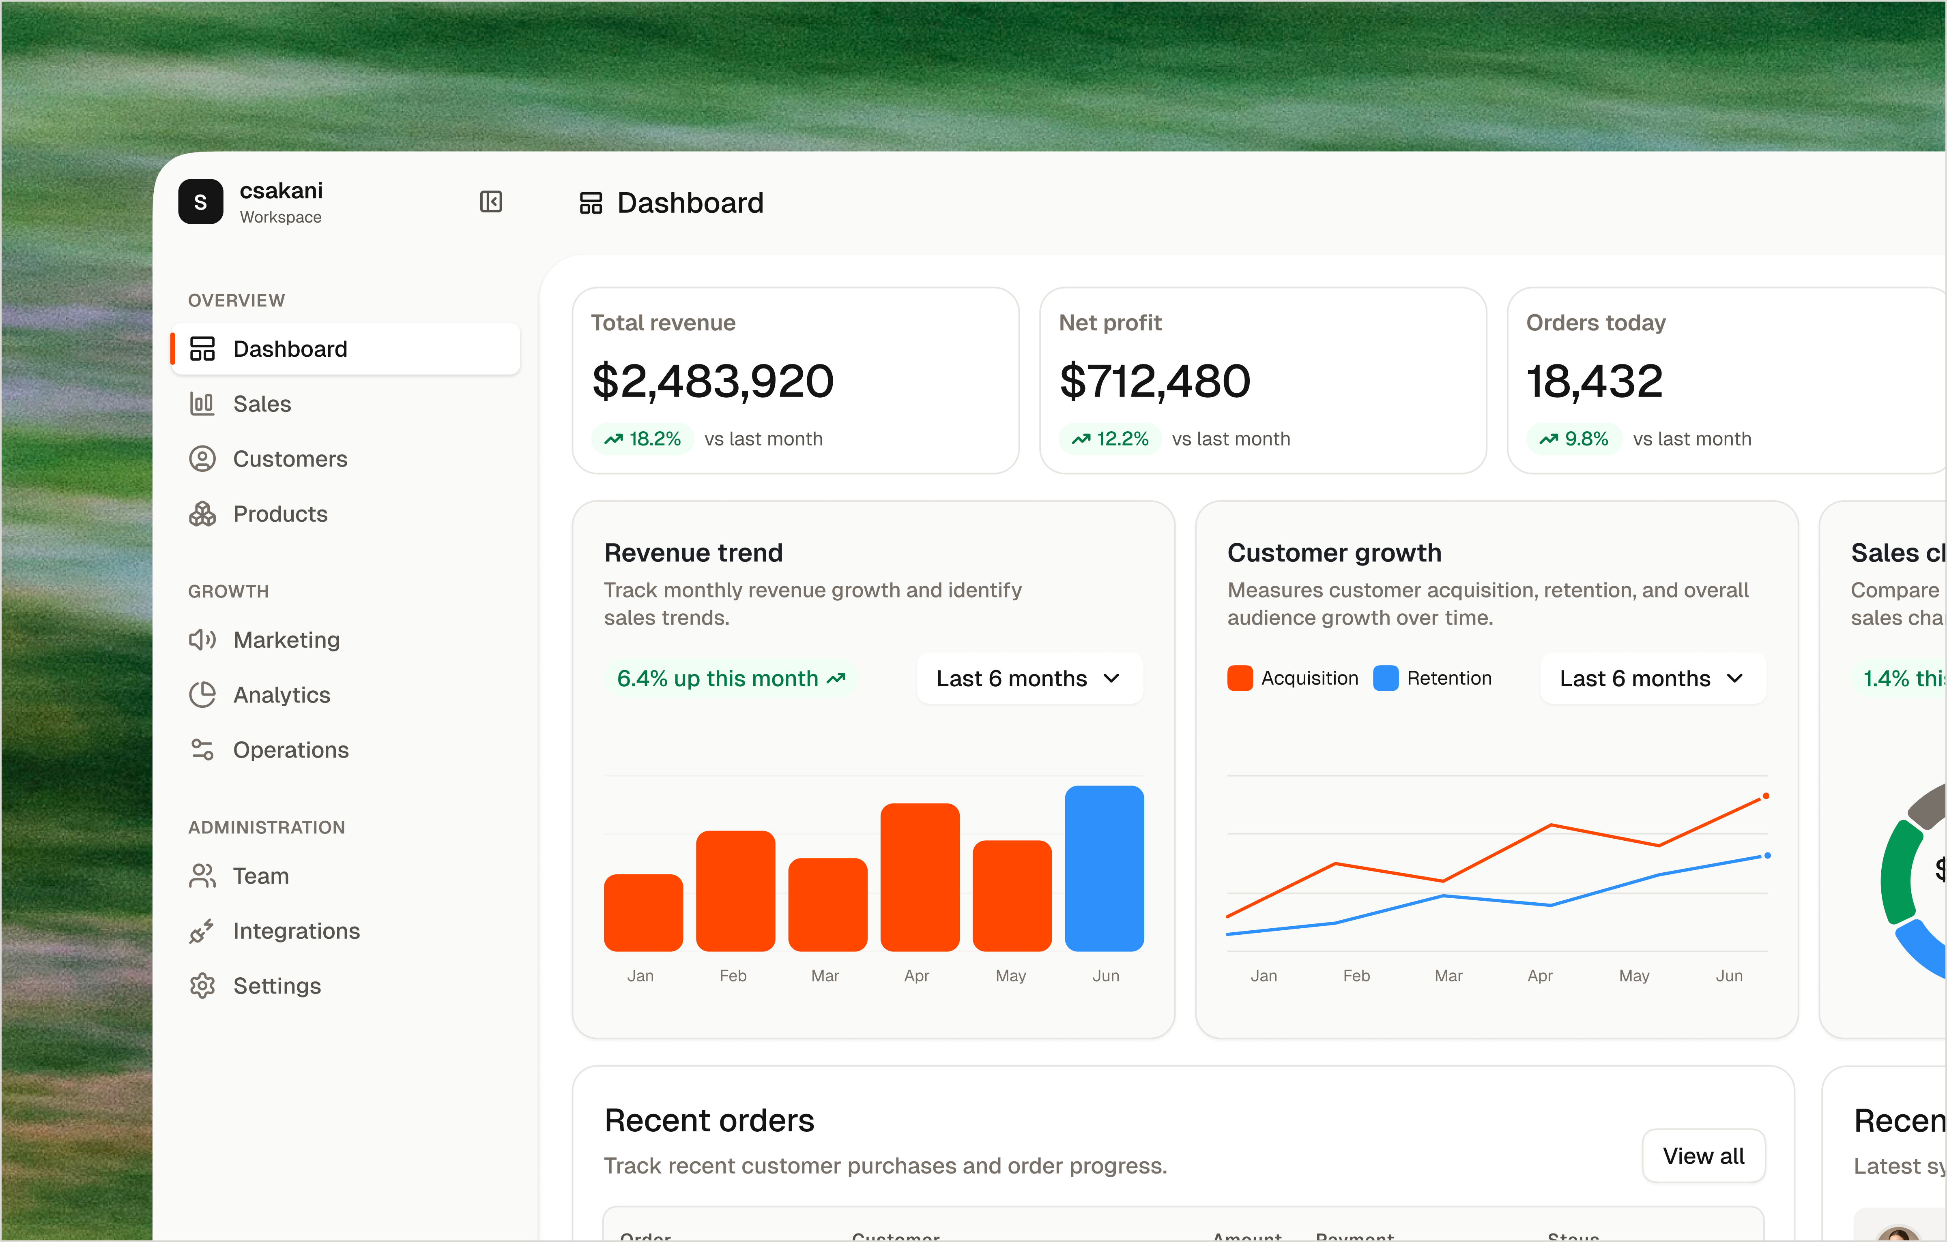Click the 18.2% Total revenue trend badge

tap(643, 439)
